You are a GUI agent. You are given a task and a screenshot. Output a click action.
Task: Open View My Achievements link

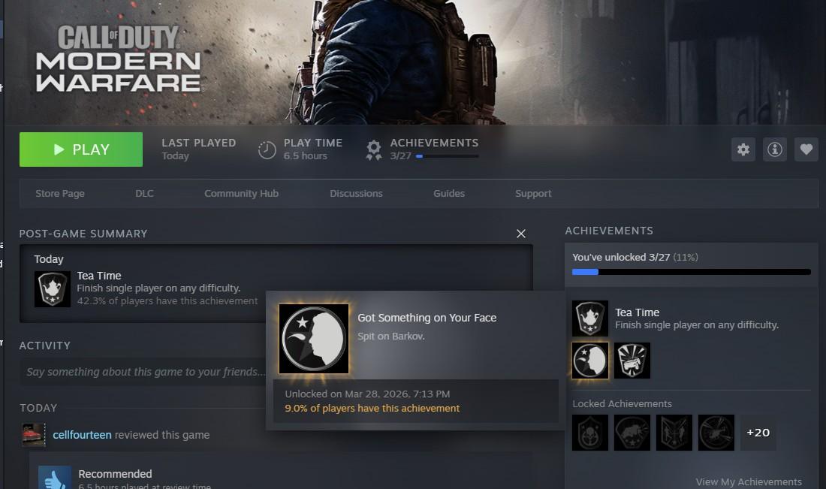click(x=748, y=481)
